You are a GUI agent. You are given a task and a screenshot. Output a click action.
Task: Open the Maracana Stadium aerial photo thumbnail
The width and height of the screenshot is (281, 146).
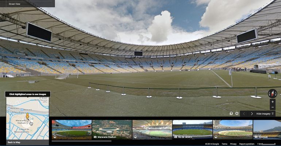112,130
